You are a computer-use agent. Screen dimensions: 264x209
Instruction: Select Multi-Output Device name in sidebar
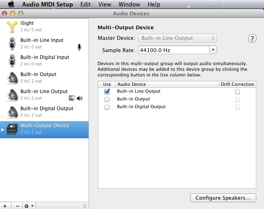tap(44, 126)
